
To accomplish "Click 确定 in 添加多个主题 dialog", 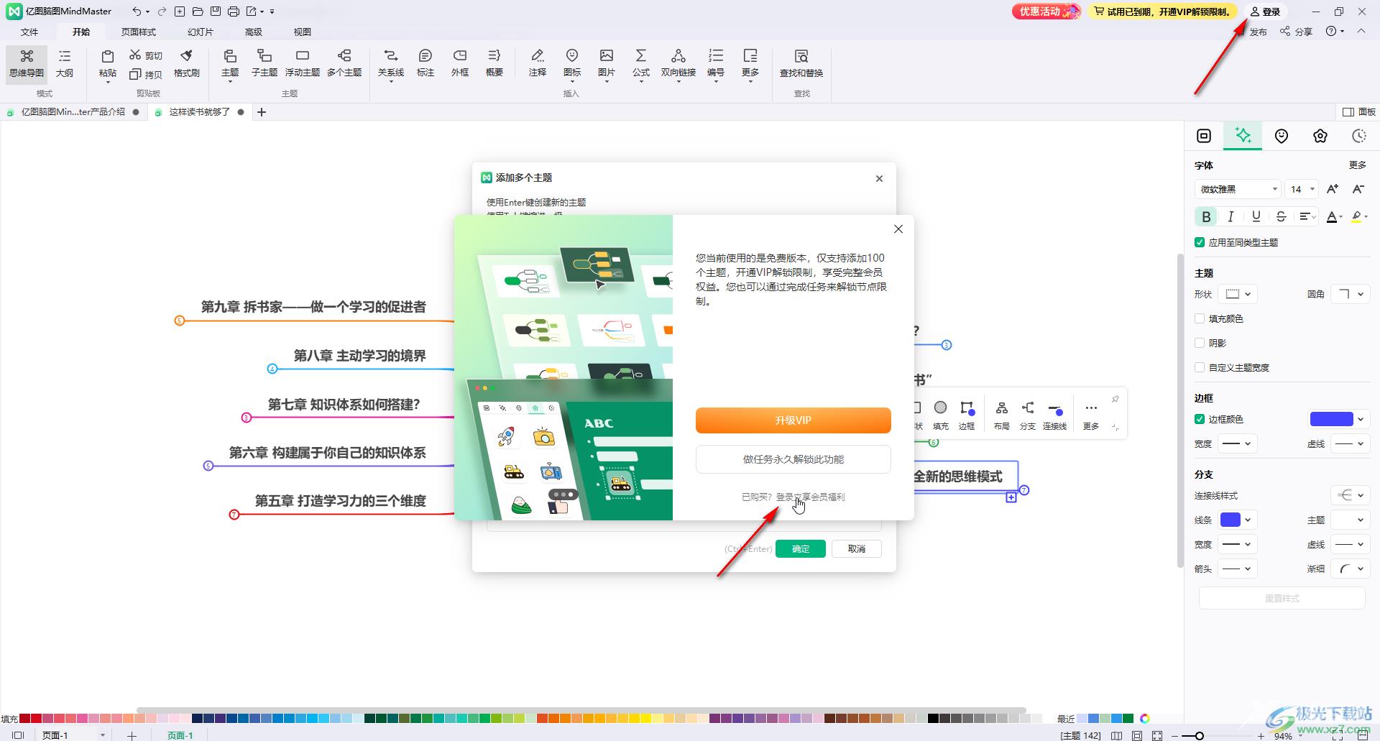I will [801, 548].
